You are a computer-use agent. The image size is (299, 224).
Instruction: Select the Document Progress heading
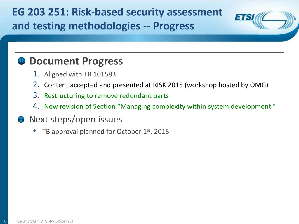click(76, 61)
